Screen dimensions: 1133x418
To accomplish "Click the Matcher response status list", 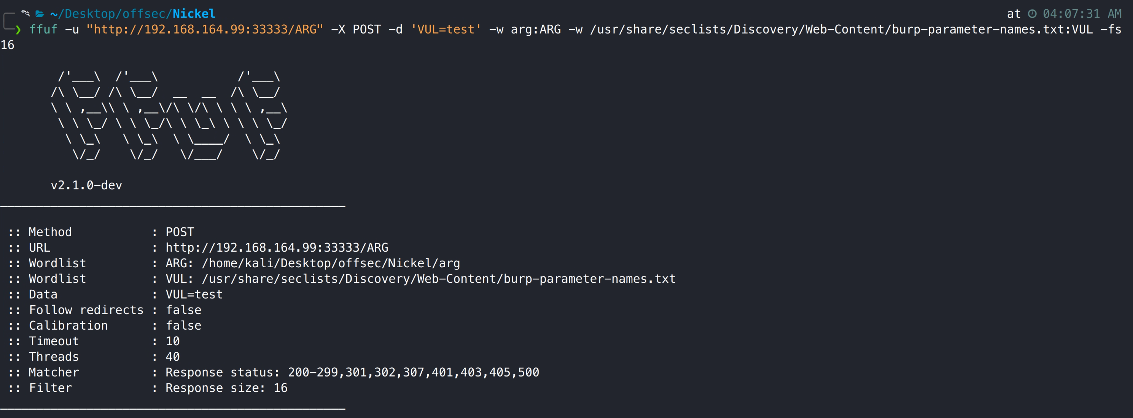I will click(x=352, y=373).
